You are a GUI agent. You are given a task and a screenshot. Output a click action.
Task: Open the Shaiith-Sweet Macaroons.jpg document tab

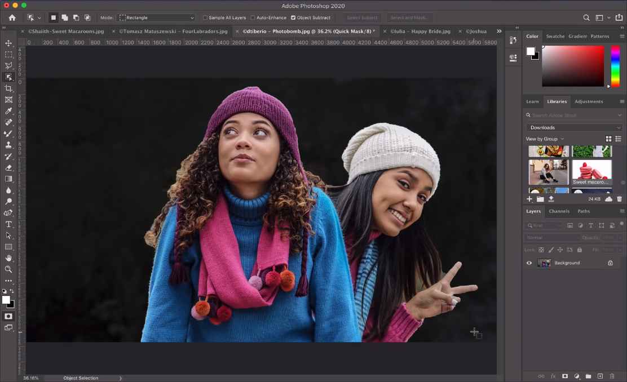pyautogui.click(x=66, y=32)
